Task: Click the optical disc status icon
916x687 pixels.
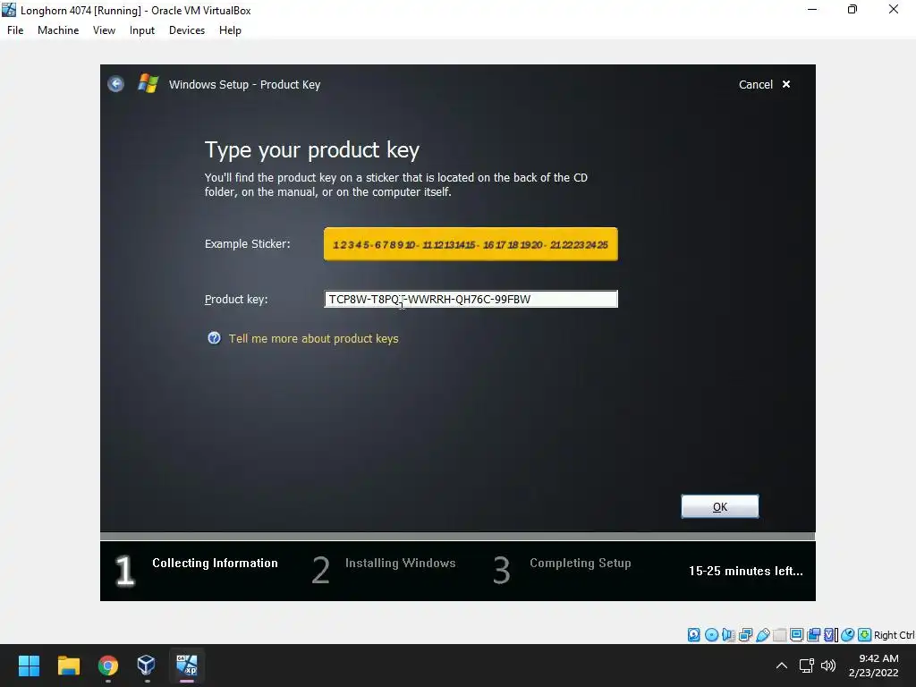Action: coord(711,635)
